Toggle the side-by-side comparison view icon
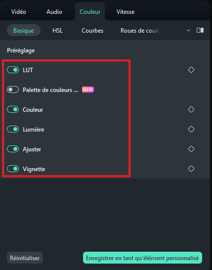 [x=200, y=30]
